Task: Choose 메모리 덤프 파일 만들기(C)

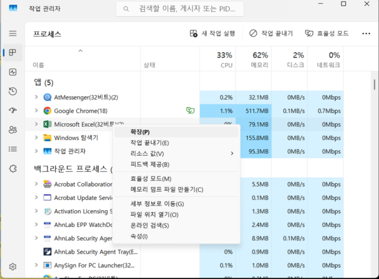Action: pos(176,189)
